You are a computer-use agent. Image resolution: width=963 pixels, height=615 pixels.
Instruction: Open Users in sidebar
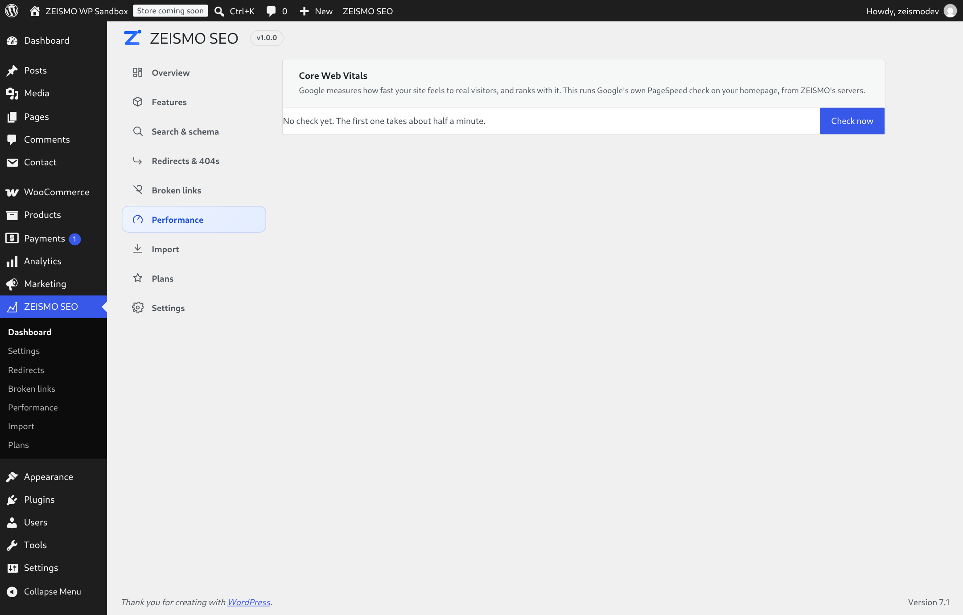53,522
